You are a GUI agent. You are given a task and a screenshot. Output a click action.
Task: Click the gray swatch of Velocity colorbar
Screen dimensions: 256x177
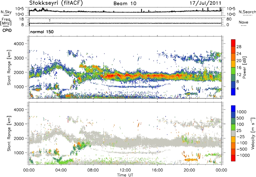233,134
